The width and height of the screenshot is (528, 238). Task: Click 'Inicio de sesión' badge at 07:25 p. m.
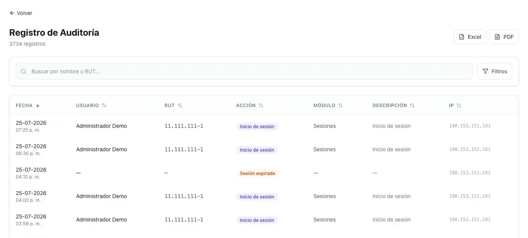tap(257, 126)
